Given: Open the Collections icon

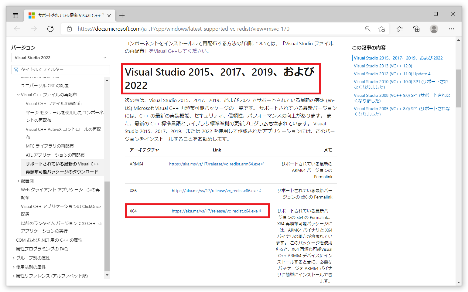Looking at the screenshot, I should click(416, 29).
